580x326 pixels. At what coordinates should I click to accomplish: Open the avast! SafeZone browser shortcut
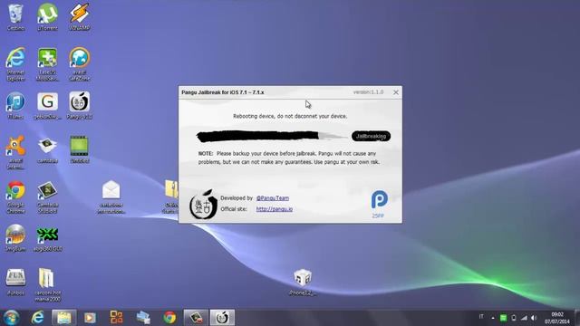pos(79,63)
